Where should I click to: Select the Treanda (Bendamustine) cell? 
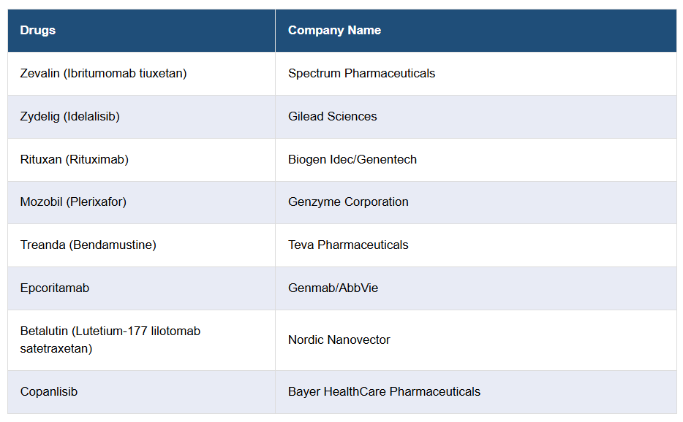(x=88, y=245)
